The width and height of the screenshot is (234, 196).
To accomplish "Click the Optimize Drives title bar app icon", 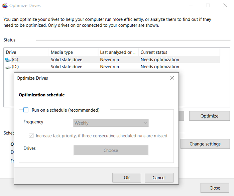I will pos(5,6).
